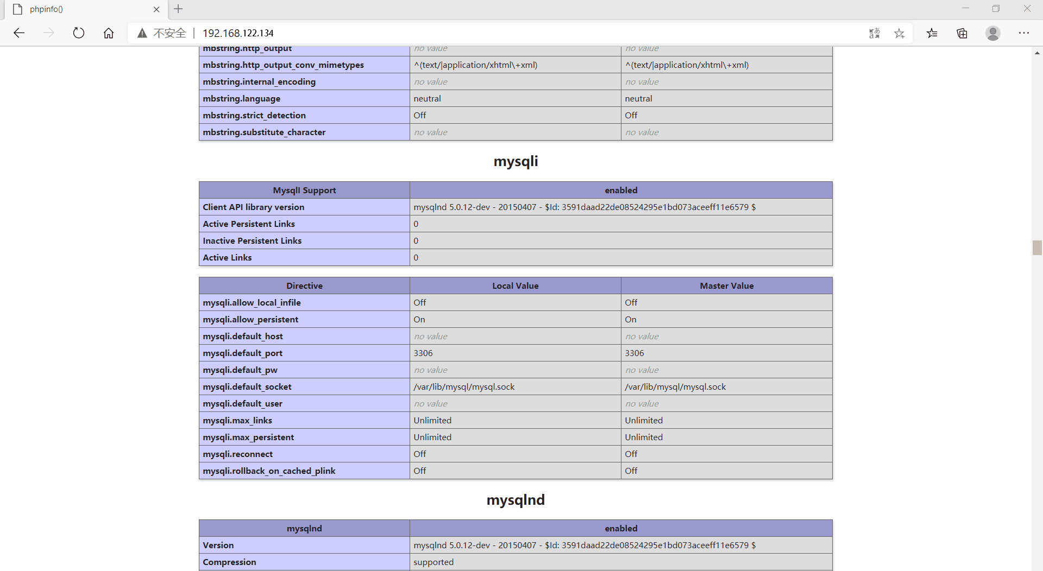Select the mysqli.default_socket directive
Image resolution: width=1043 pixels, height=571 pixels.
coord(247,386)
